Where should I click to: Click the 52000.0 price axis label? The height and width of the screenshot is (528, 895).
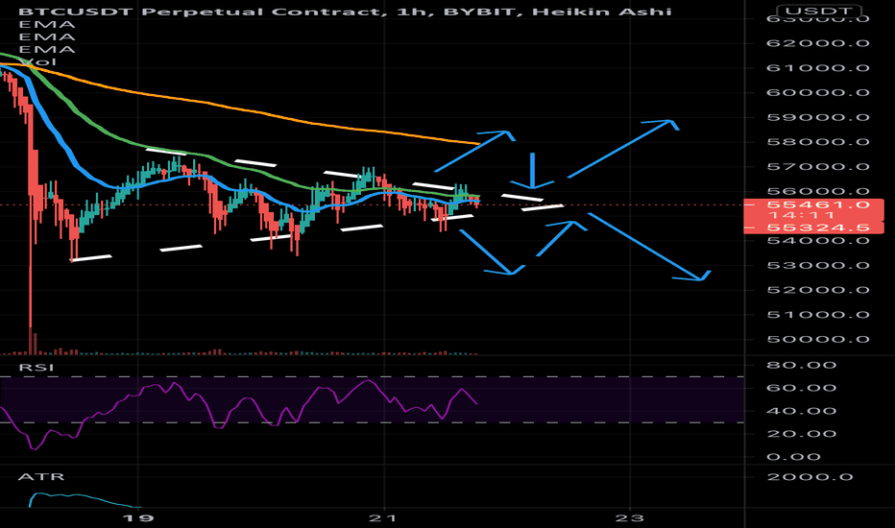tap(818, 290)
